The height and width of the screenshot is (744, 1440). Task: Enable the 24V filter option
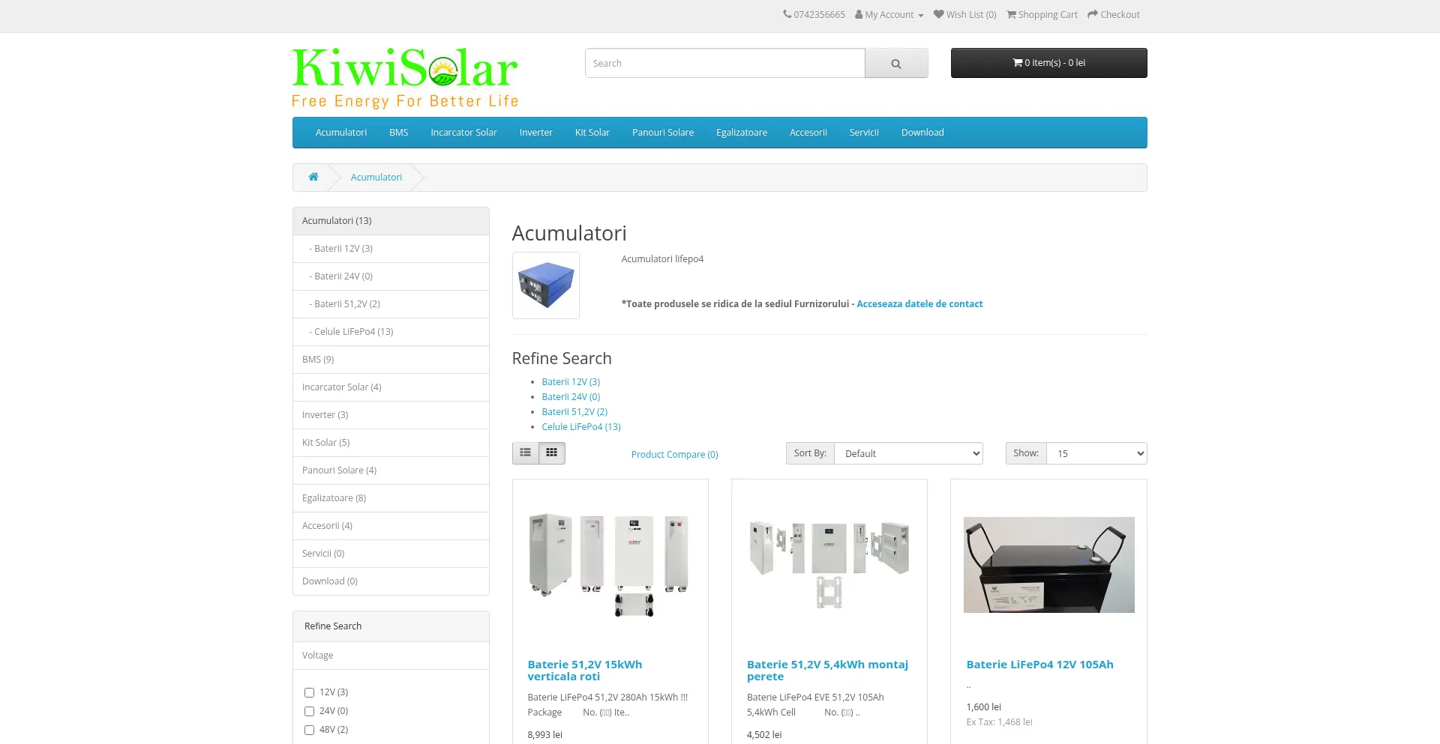[x=308, y=711]
